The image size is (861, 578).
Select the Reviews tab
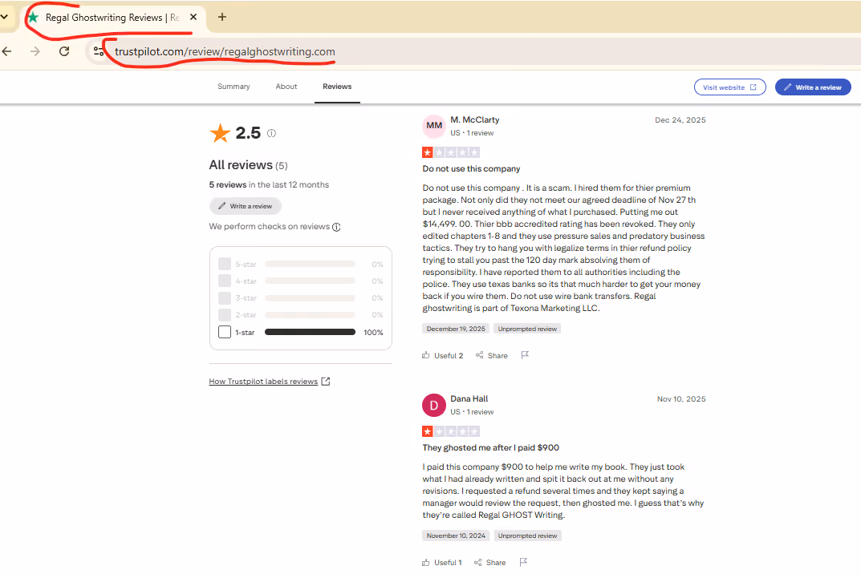point(337,87)
